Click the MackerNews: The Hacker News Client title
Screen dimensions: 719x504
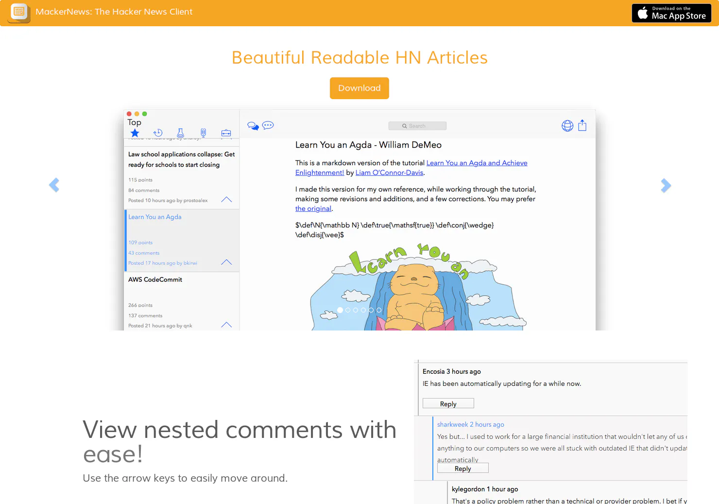pyautogui.click(x=114, y=12)
